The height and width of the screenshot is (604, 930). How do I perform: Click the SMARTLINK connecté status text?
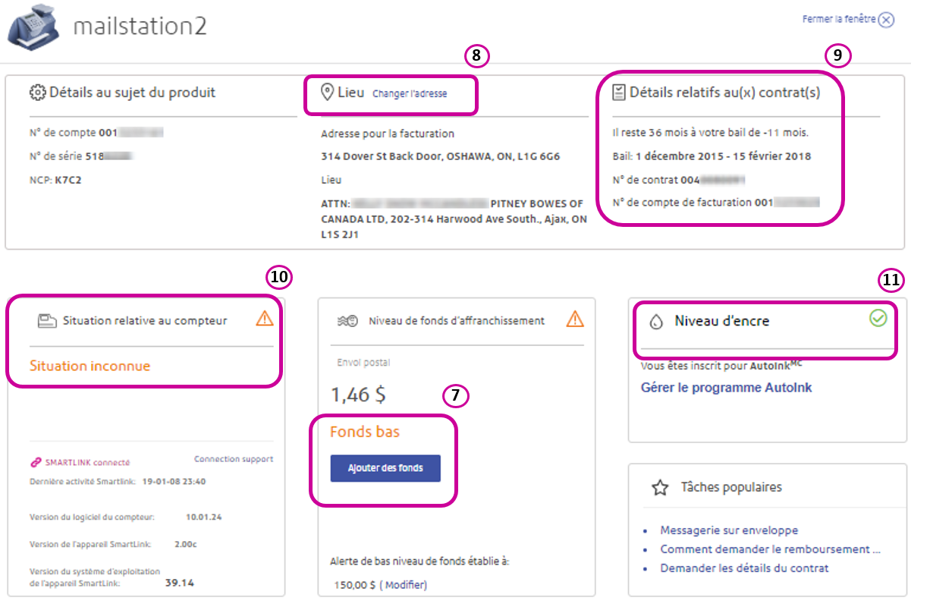[87, 462]
